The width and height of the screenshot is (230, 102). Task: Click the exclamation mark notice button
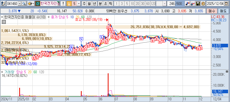coord(63,4)
